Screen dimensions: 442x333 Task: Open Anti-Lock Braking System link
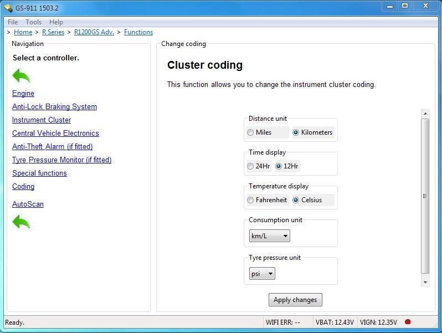tap(54, 106)
